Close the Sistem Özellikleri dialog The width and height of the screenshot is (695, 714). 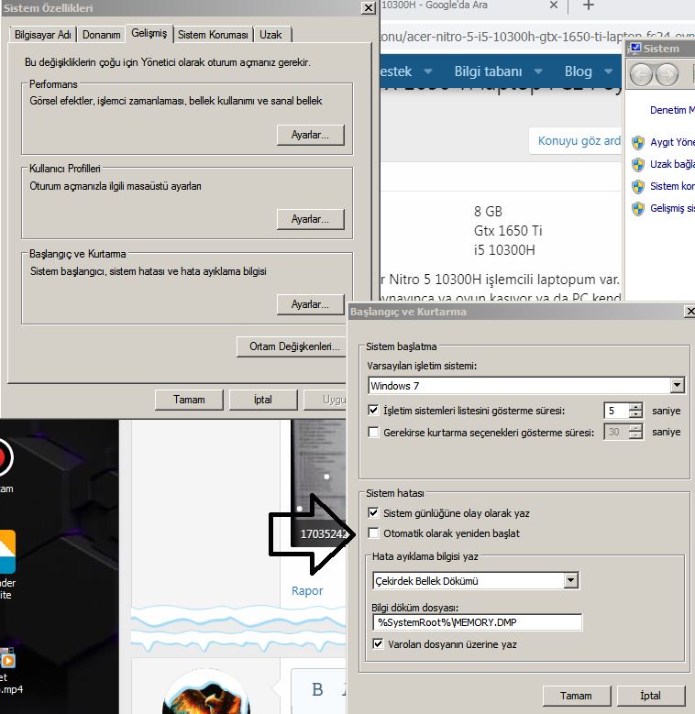point(368,7)
